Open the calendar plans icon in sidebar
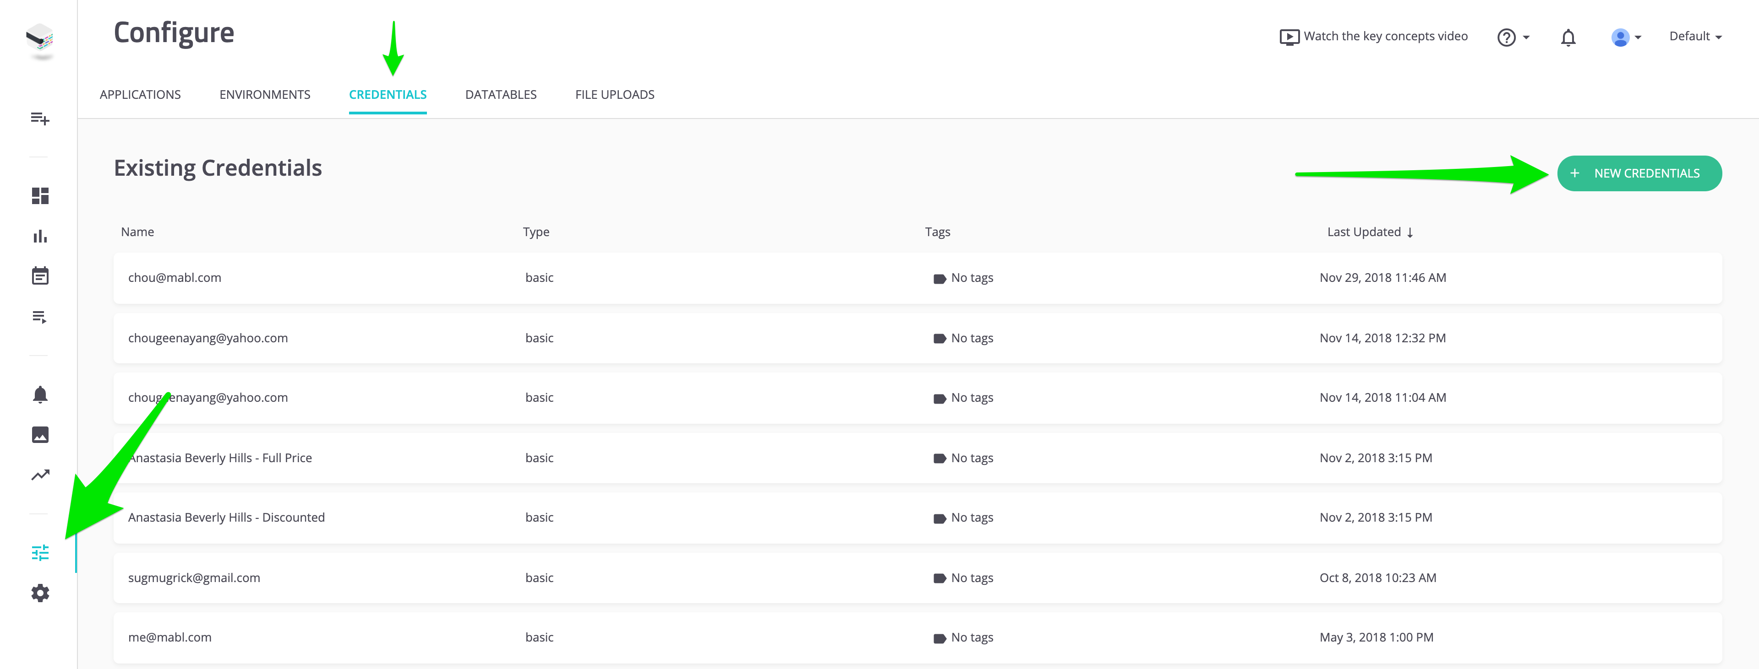The image size is (1759, 669). pyautogui.click(x=40, y=276)
